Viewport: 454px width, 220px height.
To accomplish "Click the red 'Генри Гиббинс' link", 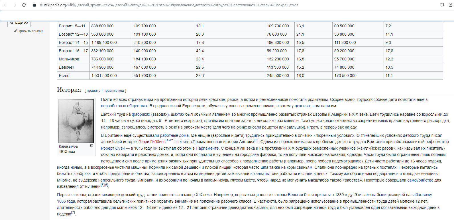I will (x=152, y=142).
